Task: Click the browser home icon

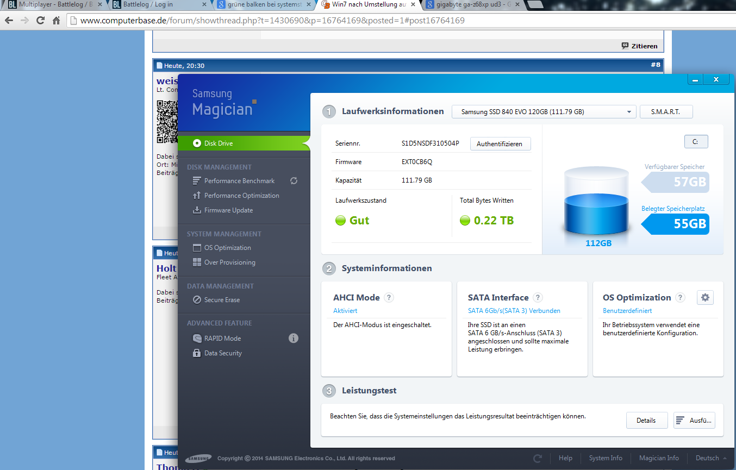Action: pyautogui.click(x=56, y=21)
